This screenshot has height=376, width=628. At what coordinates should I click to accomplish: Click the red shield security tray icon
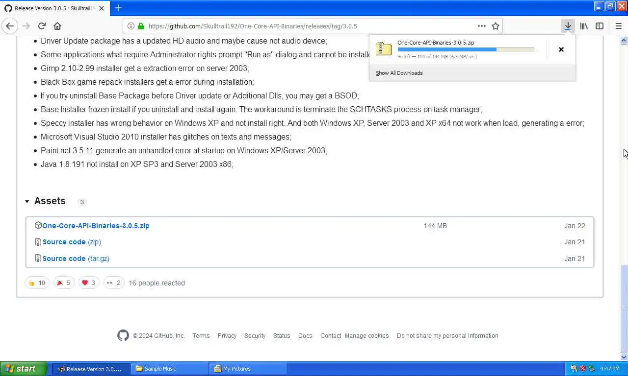click(x=582, y=369)
